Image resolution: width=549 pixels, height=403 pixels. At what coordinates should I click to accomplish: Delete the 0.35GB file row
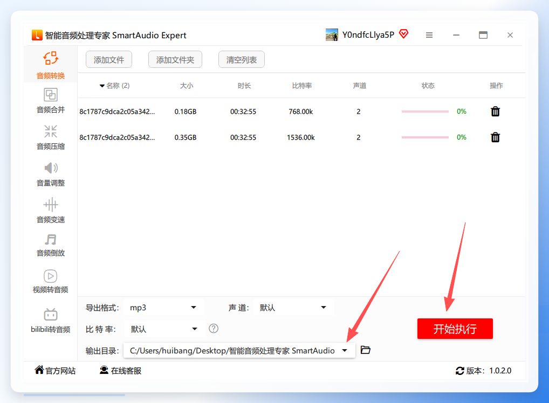pyautogui.click(x=495, y=137)
